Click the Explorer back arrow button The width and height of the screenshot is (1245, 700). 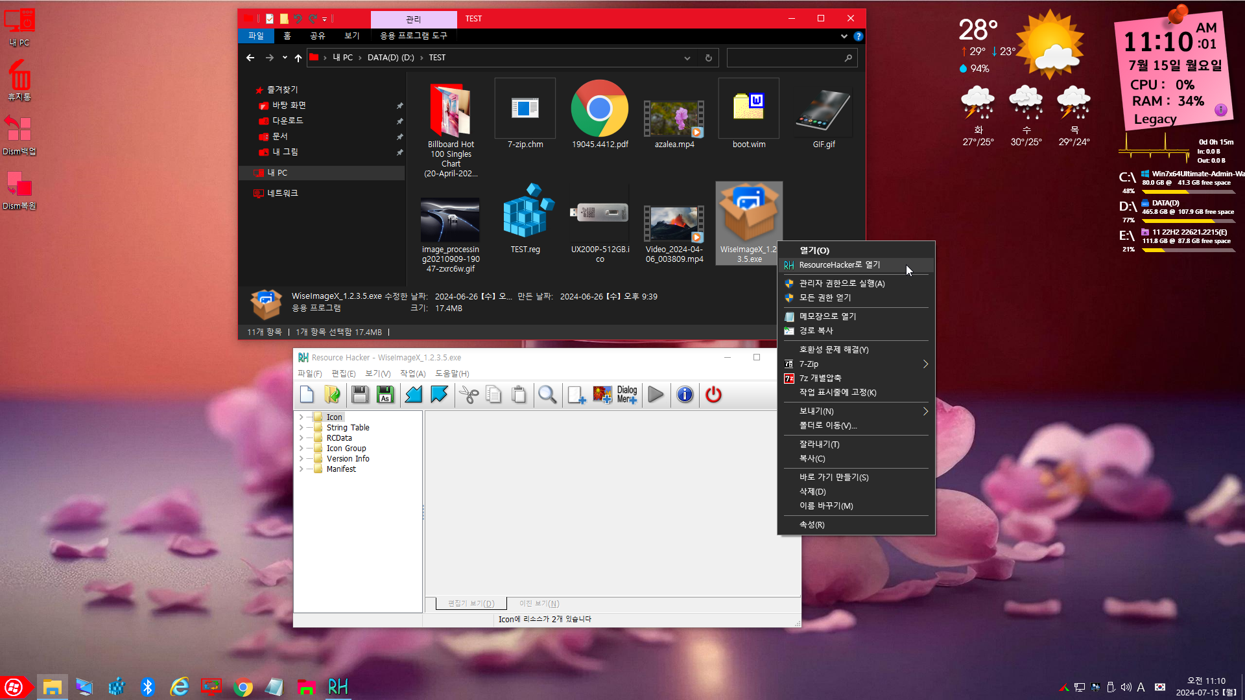pos(250,58)
